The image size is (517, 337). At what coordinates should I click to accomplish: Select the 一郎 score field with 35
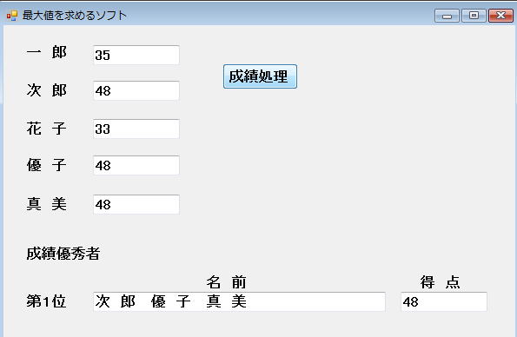tap(136, 55)
